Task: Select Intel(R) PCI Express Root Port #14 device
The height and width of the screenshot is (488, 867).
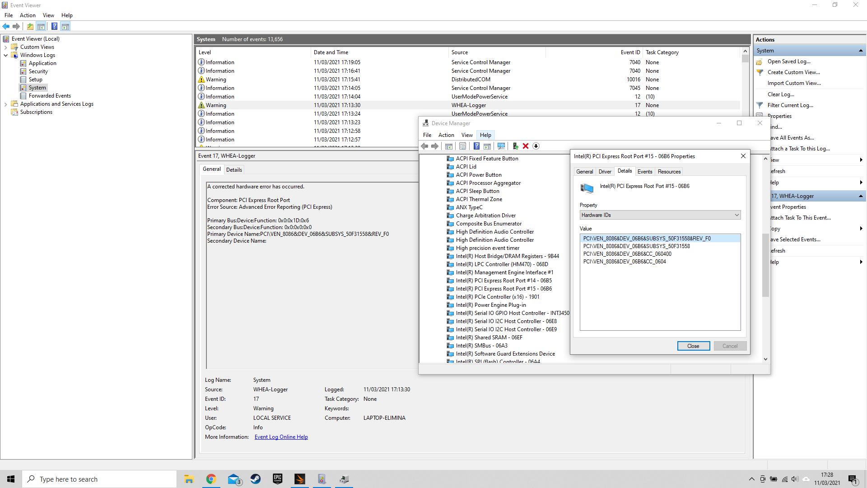Action: pos(503,281)
